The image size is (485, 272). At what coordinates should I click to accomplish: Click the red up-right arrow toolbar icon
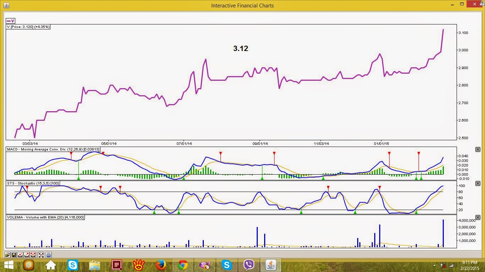click(x=27, y=255)
